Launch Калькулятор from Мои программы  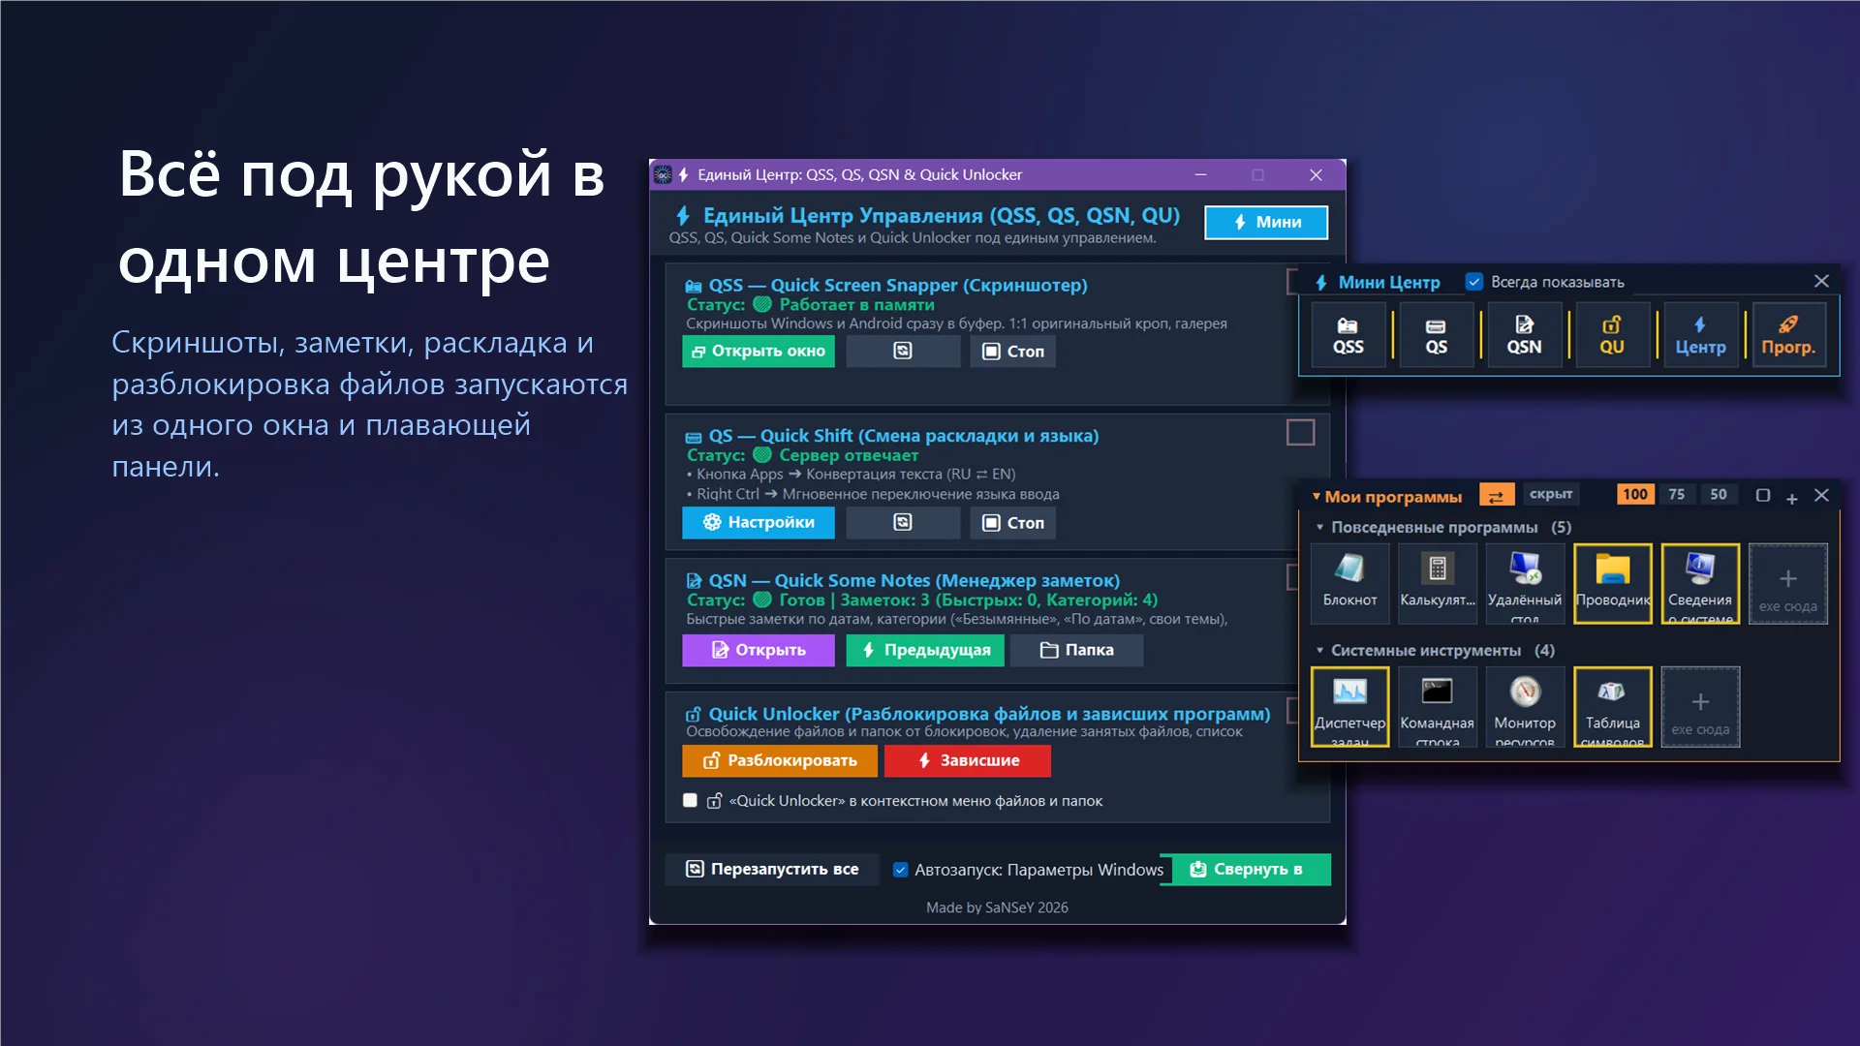coord(1438,583)
